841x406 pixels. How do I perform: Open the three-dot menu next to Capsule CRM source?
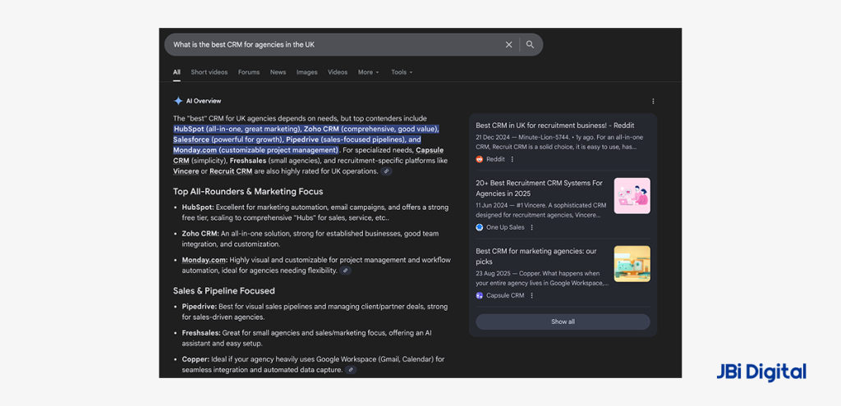point(532,295)
